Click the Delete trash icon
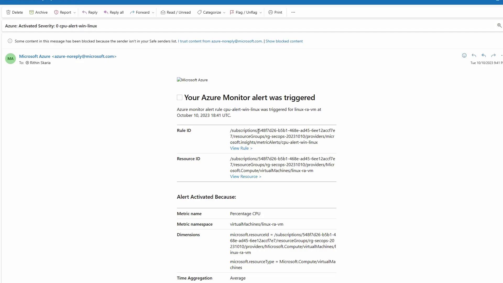This screenshot has width=503, height=283. (8, 12)
